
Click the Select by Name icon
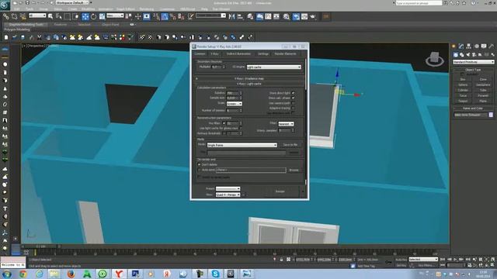coord(59,16)
